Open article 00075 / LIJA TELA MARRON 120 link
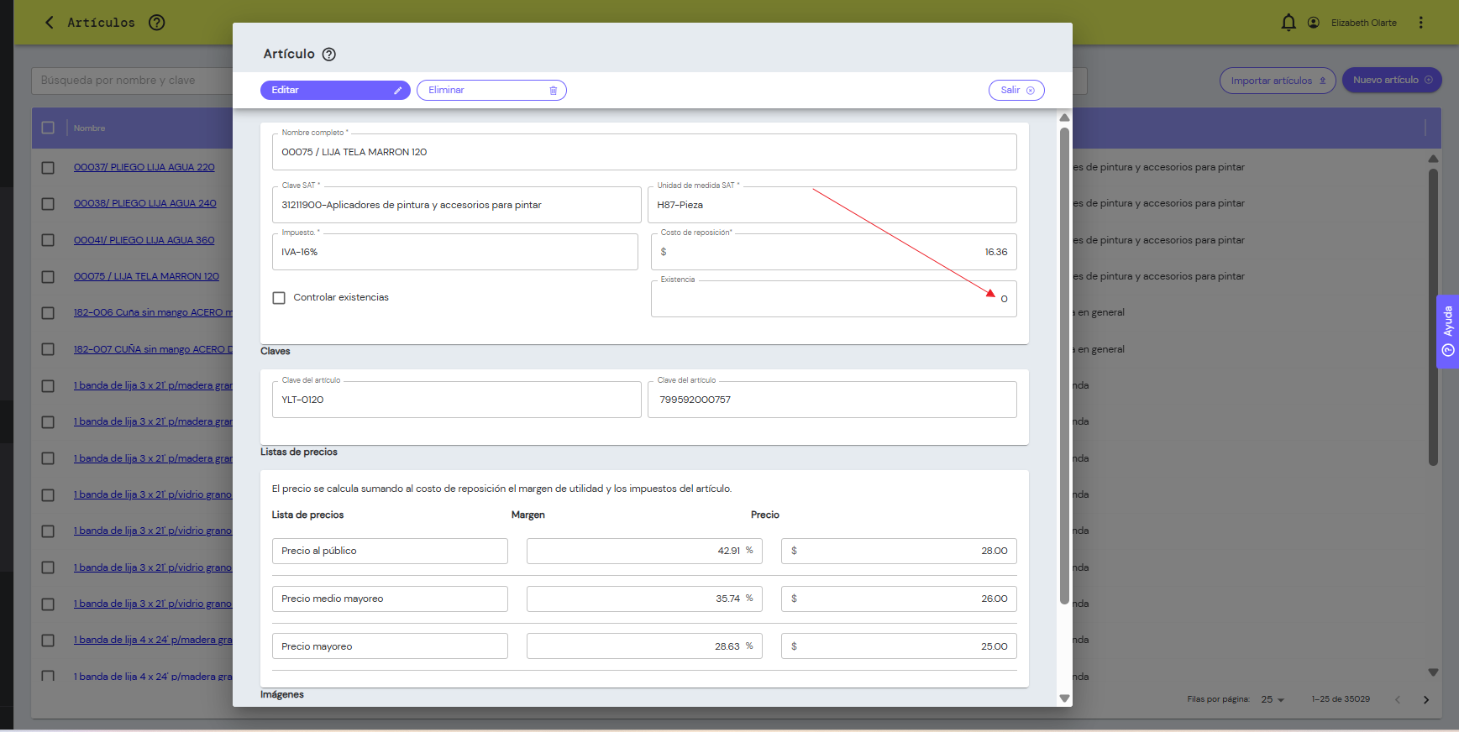Viewport: 1459px width, 732px height. [x=146, y=276]
